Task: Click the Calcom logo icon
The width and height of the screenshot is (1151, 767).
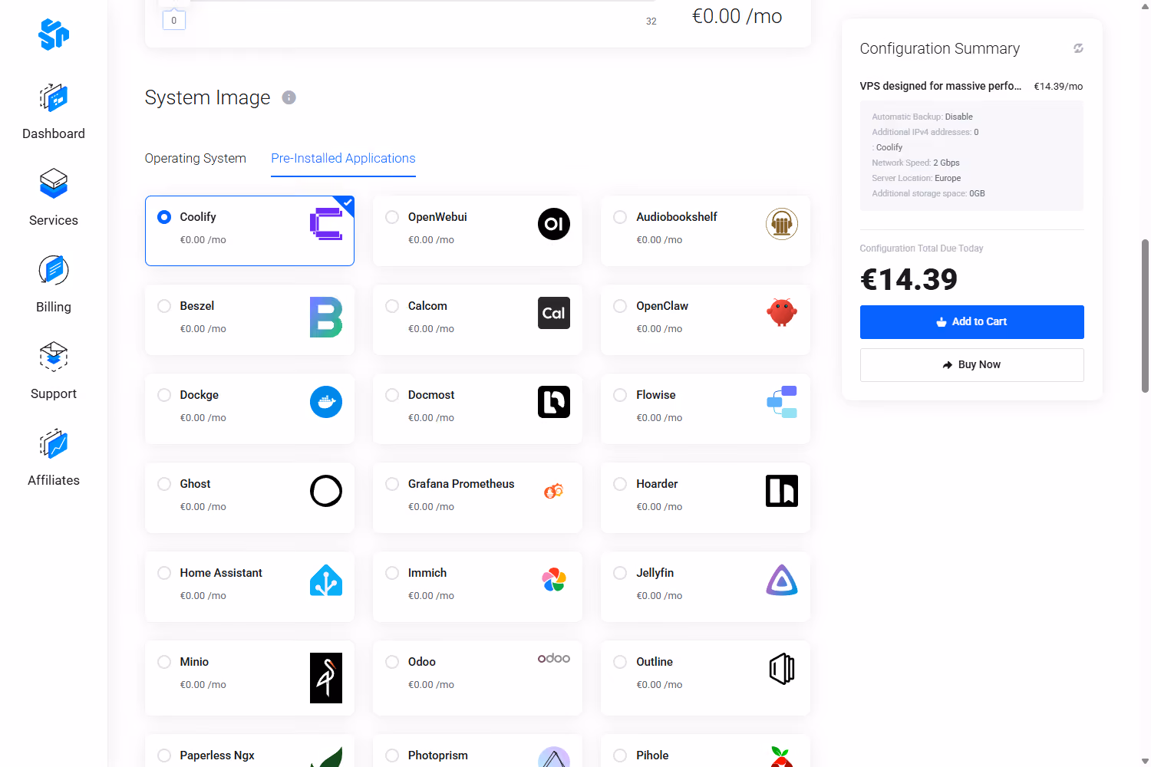Action: pyautogui.click(x=554, y=313)
